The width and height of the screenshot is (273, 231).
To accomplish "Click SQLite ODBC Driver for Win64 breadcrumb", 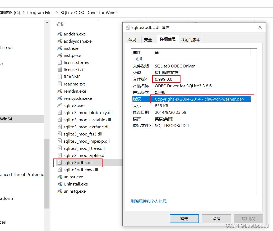I will pyautogui.click(x=89, y=12).
